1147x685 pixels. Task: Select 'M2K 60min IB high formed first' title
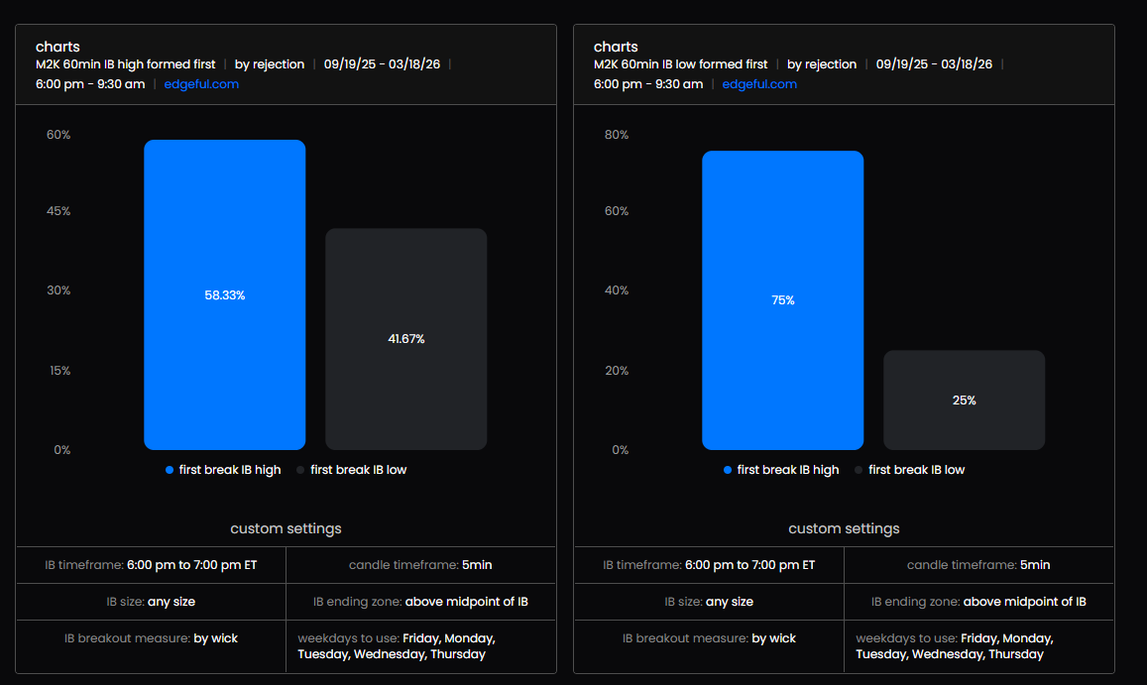coord(126,64)
